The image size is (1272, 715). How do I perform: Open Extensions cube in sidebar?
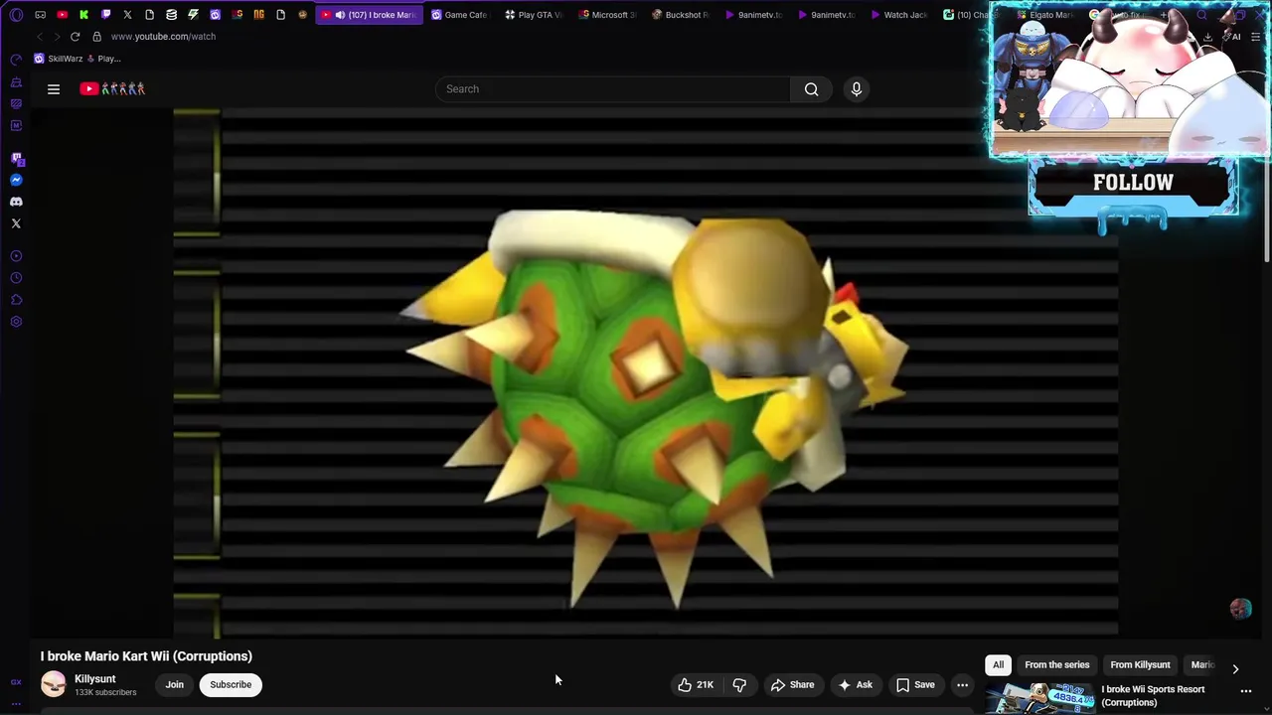[x=16, y=300]
